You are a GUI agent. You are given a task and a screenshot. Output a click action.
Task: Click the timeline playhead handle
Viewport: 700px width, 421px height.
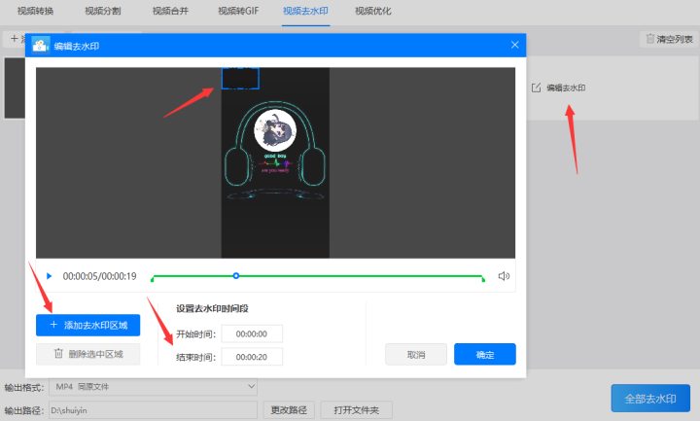pyautogui.click(x=236, y=276)
